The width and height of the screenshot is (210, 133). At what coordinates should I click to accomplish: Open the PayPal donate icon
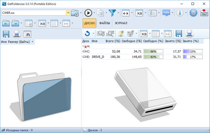[x=204, y=13]
